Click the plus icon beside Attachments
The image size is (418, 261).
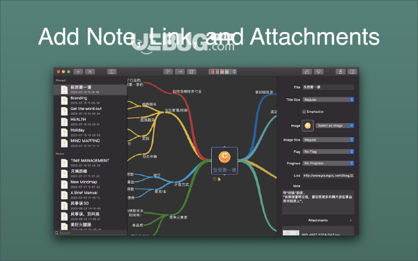(351, 220)
